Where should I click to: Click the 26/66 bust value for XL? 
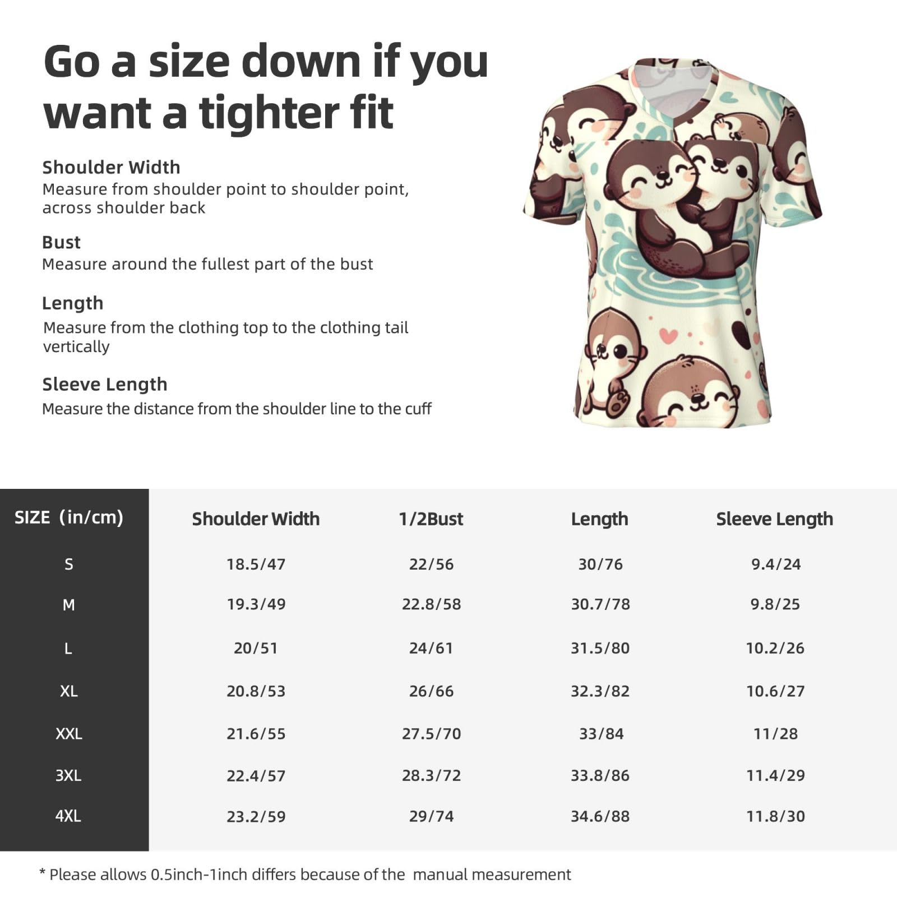click(431, 691)
